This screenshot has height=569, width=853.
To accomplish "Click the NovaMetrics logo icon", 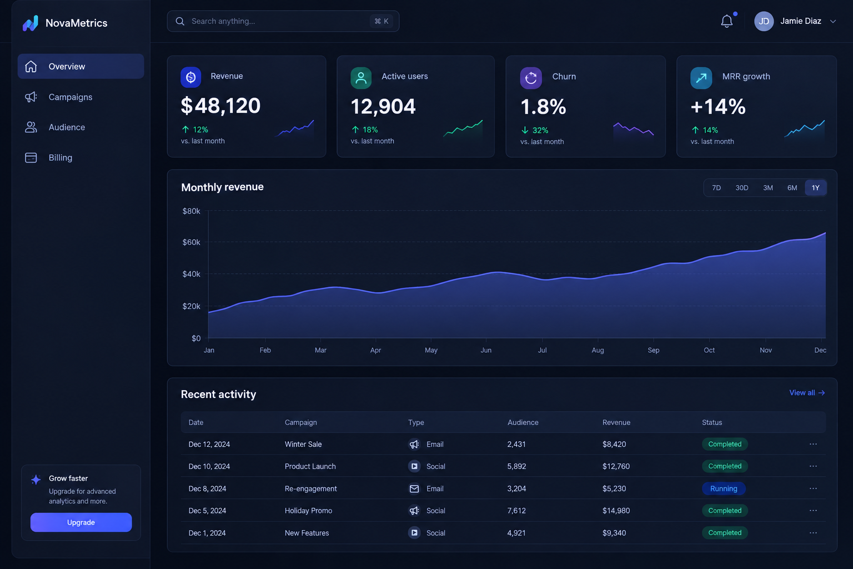I will pos(31,23).
